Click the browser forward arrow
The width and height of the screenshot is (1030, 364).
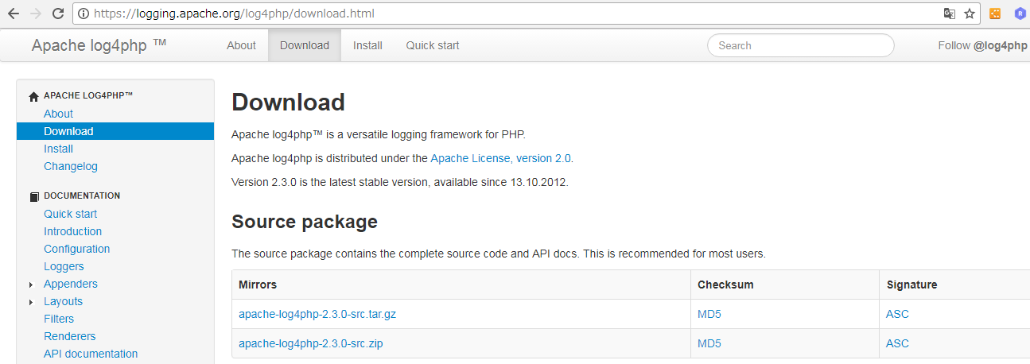35,14
